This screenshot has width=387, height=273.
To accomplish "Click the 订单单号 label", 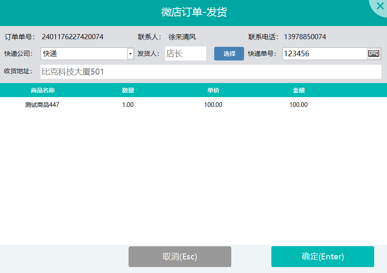I will [20, 37].
